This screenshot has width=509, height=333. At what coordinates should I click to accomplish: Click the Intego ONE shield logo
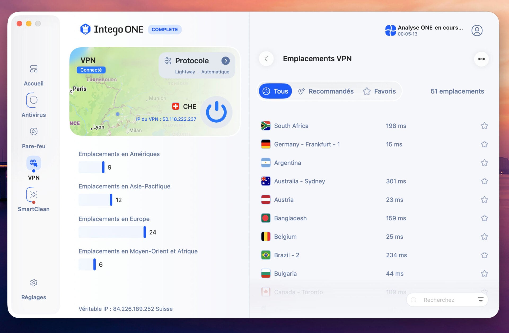[85, 29]
